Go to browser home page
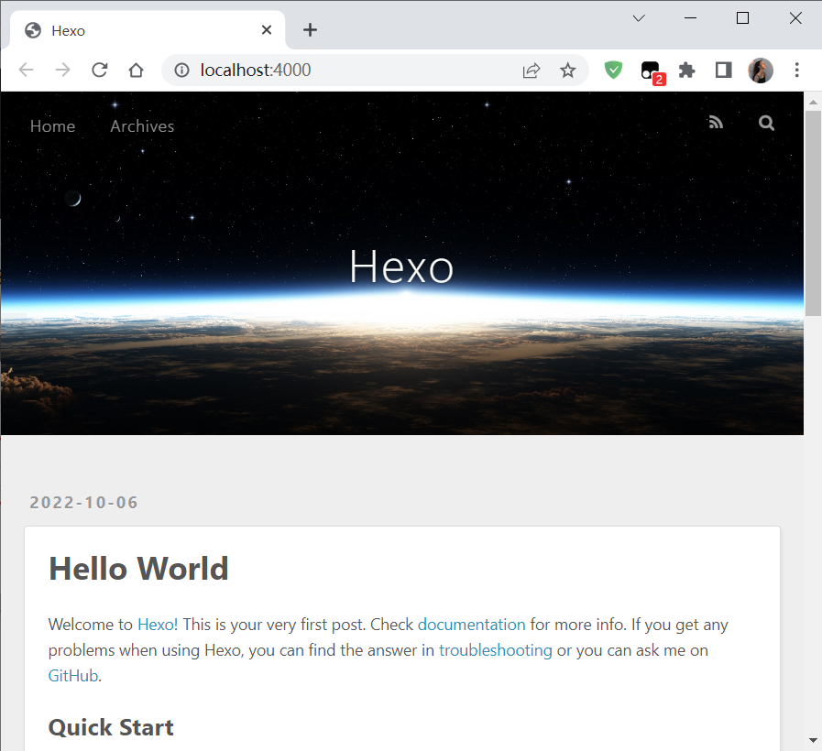822x751 pixels. (x=136, y=70)
